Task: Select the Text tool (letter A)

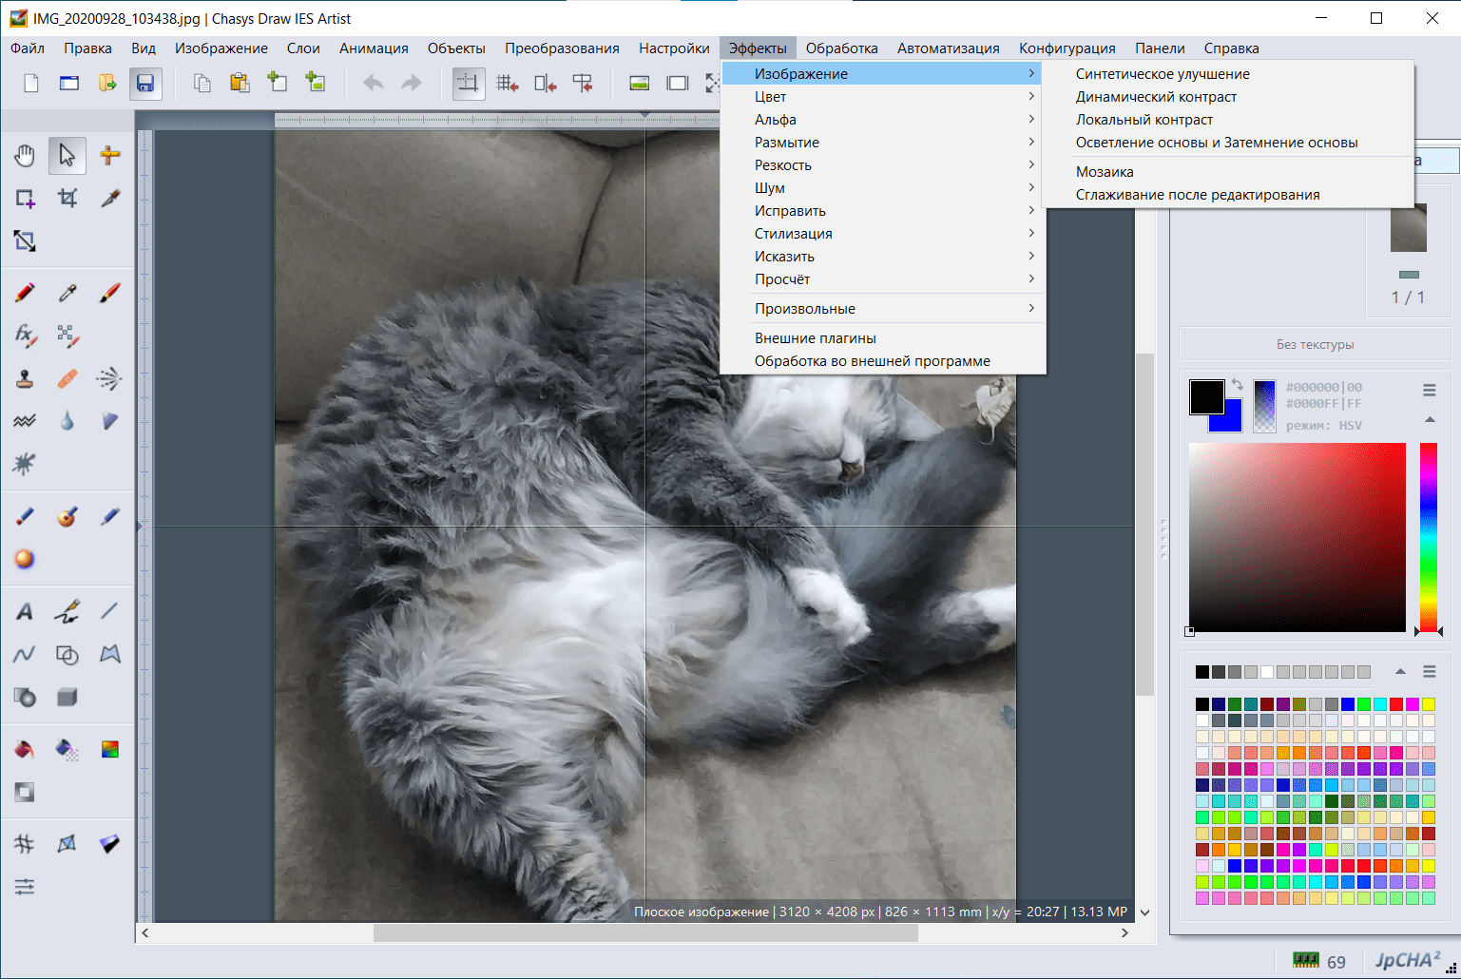Action: [x=25, y=611]
